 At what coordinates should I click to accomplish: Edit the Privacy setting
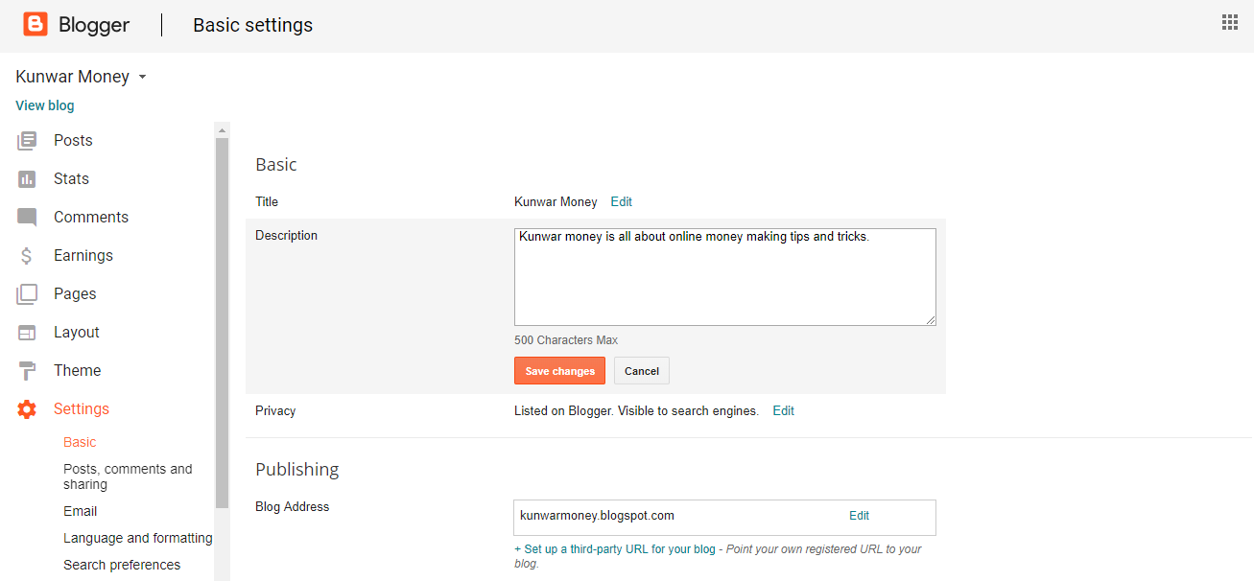coord(784,410)
